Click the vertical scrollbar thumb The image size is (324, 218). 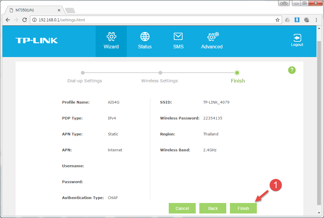[319, 123]
